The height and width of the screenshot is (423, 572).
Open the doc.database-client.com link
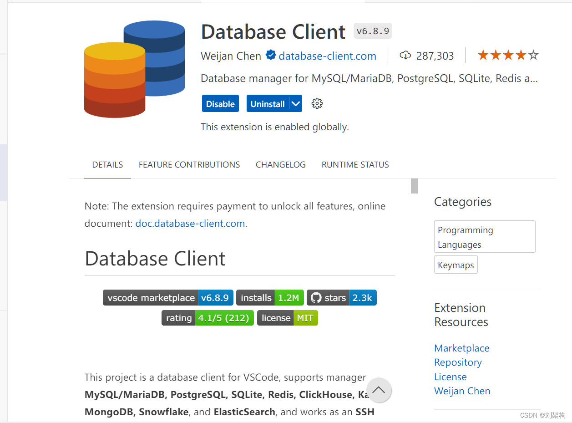[x=190, y=224]
